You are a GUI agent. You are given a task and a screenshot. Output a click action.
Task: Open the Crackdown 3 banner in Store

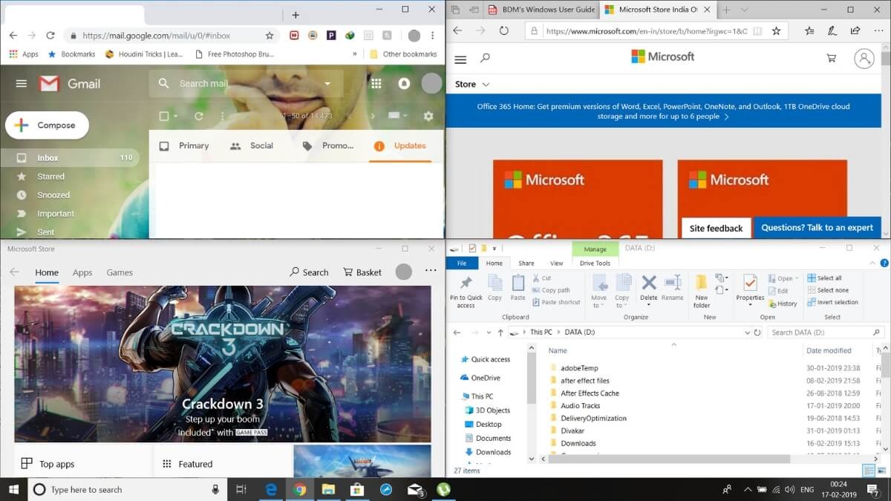[x=223, y=364]
